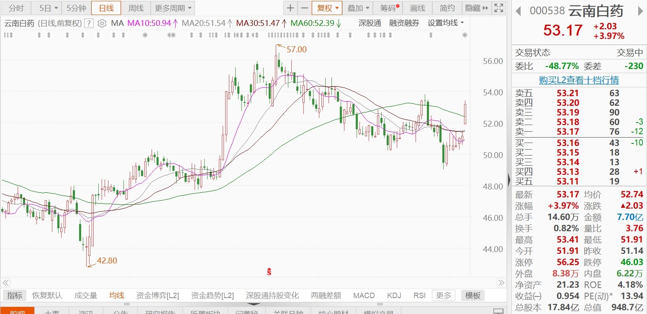Select 资金趋势[L2] indicator
This screenshot has height=314, width=647.
[213, 296]
